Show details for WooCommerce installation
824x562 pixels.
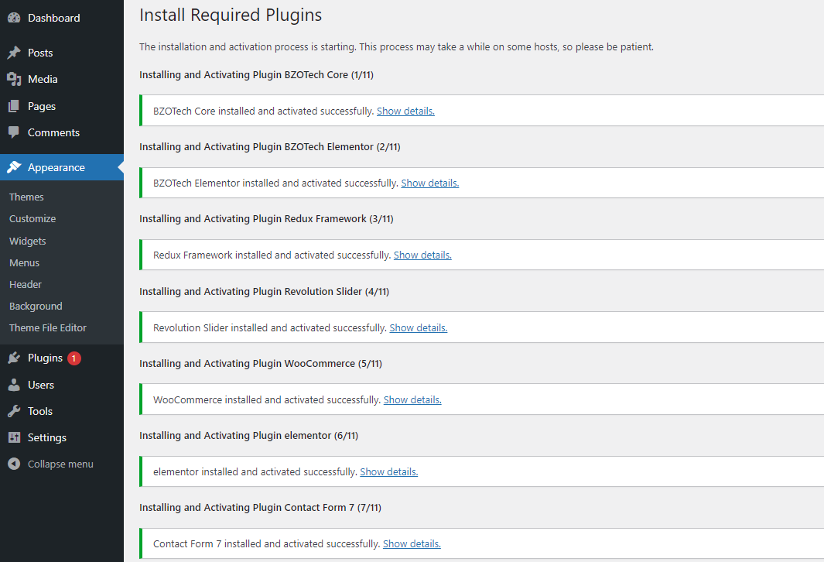click(412, 399)
